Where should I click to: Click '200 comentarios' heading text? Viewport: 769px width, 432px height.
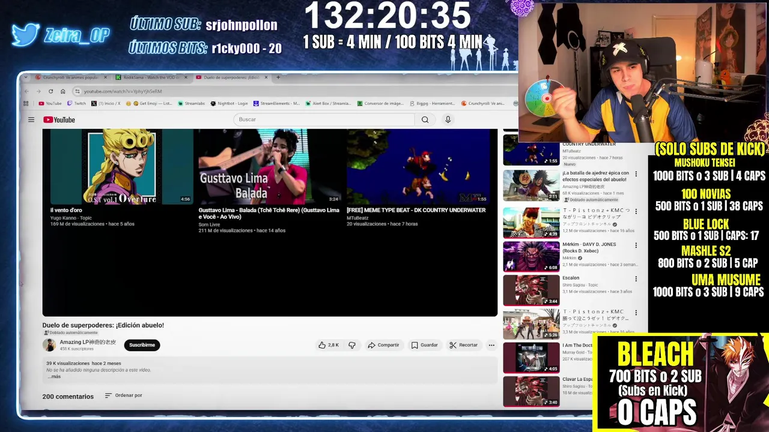coord(68,397)
